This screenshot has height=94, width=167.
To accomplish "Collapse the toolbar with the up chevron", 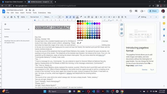I will pos(156,17).
